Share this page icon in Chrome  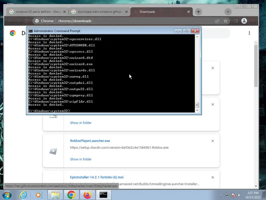[x=217, y=21]
